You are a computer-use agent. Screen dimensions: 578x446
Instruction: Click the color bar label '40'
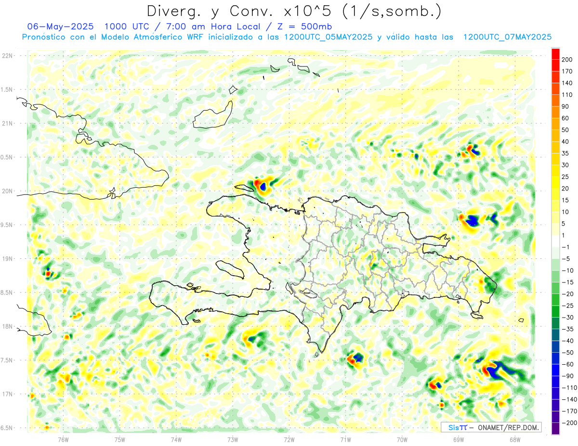pos(566,142)
